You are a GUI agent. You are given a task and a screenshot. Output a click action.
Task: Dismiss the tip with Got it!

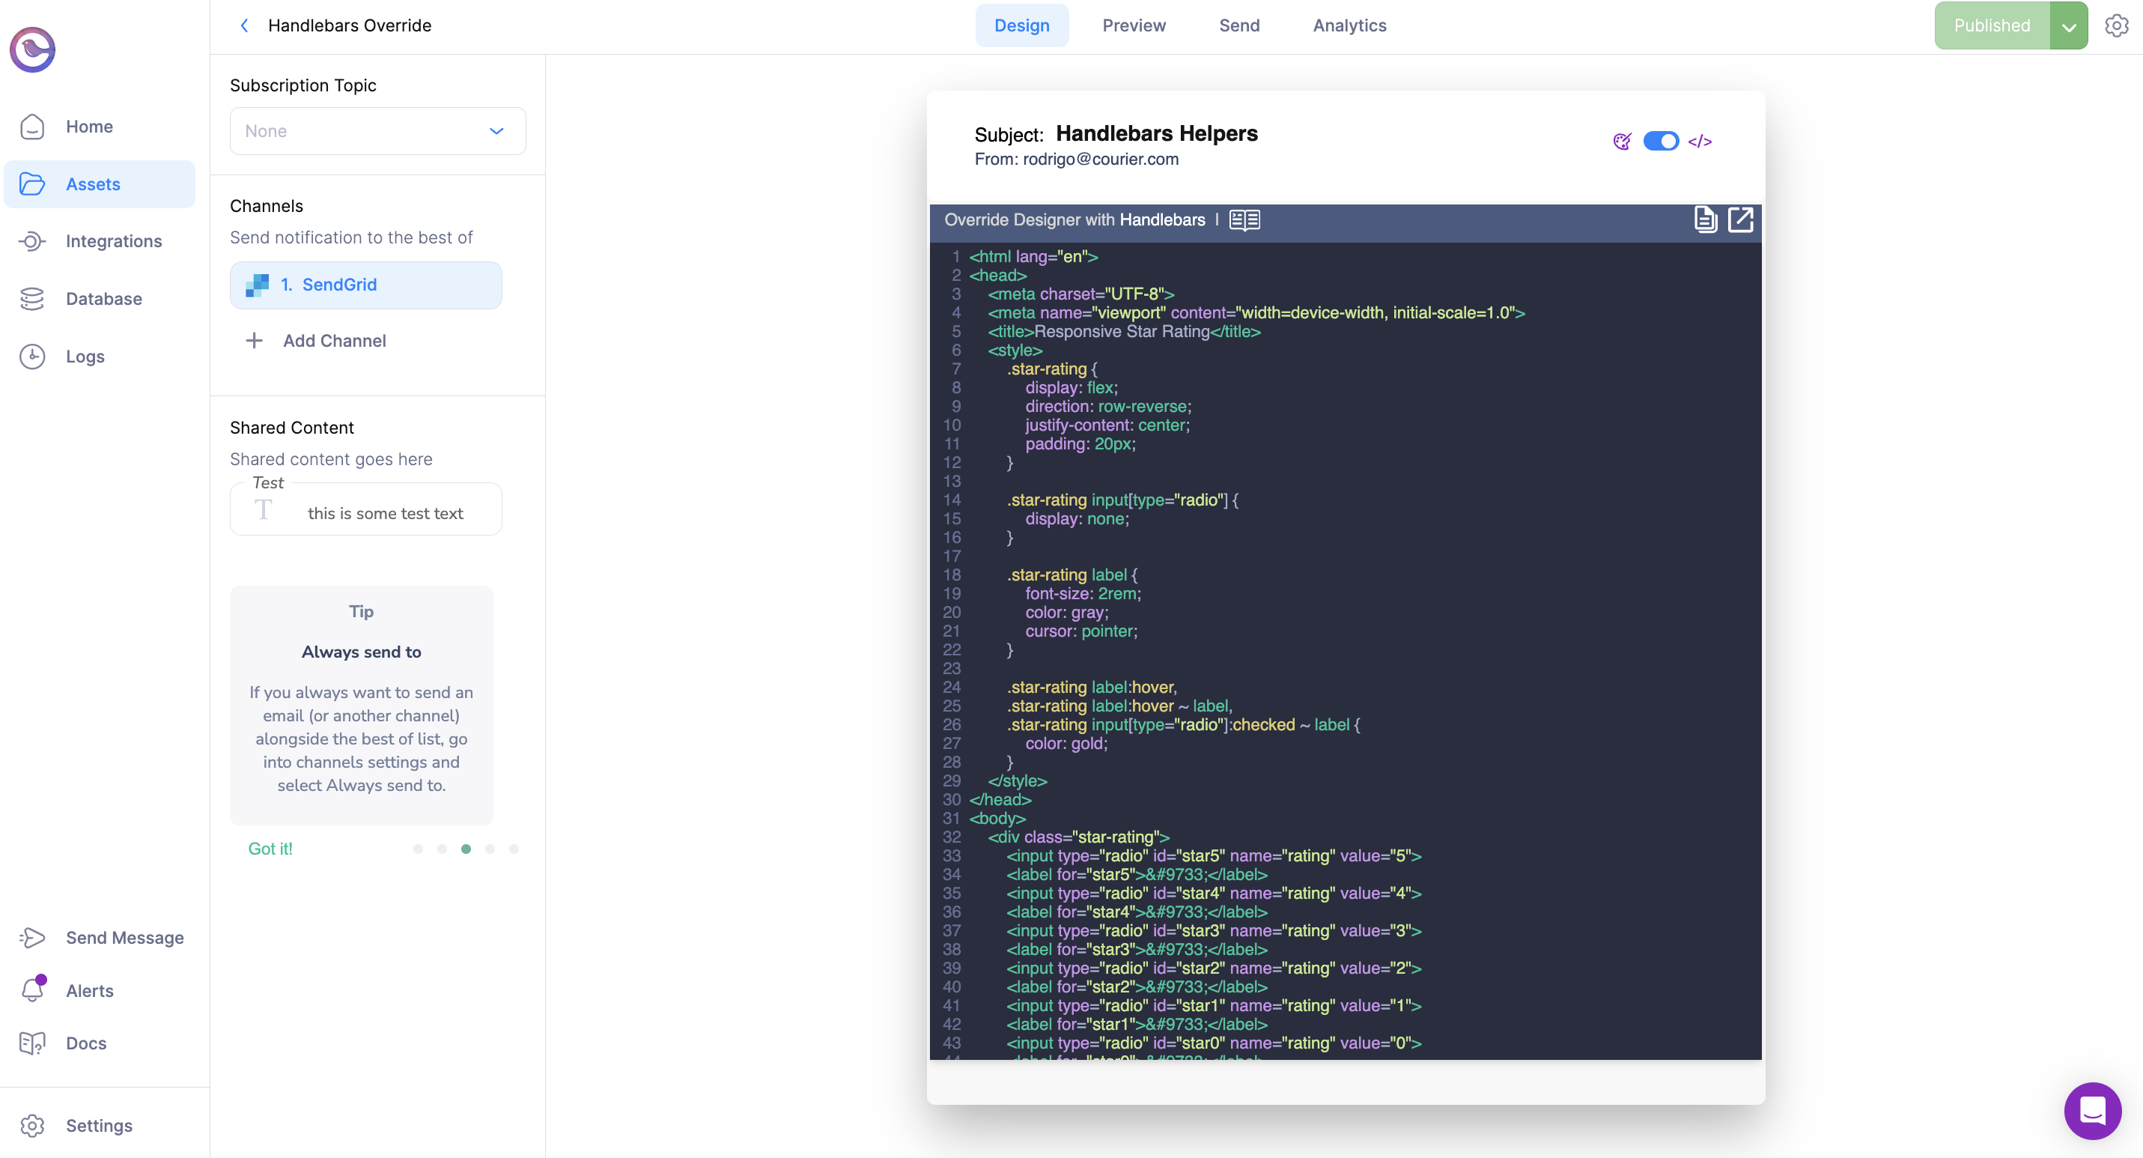tap(270, 849)
